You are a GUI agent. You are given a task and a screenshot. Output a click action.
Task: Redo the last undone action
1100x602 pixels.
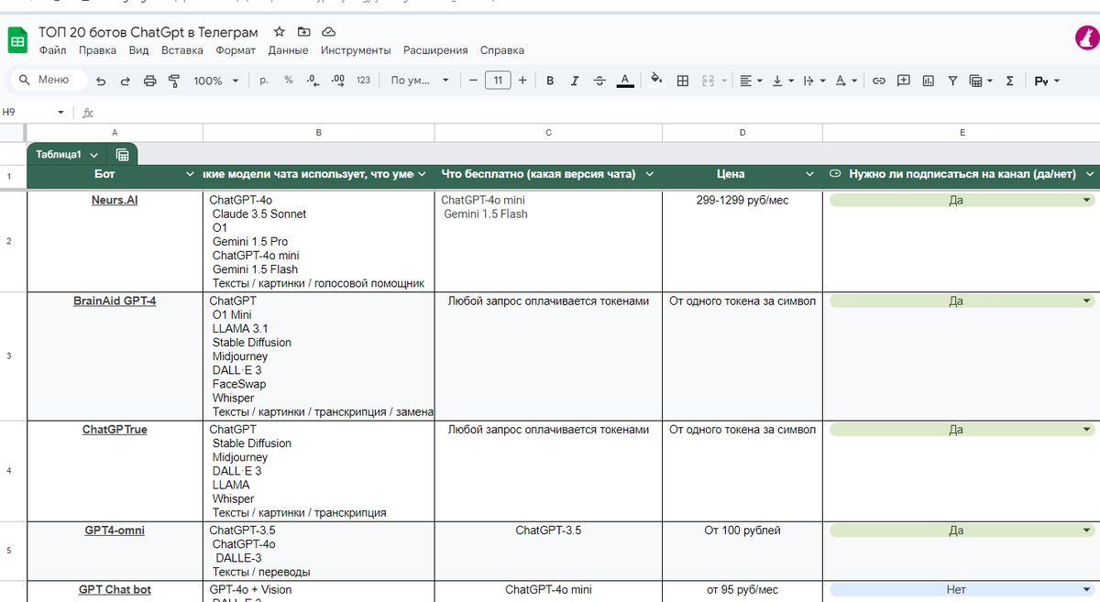125,81
